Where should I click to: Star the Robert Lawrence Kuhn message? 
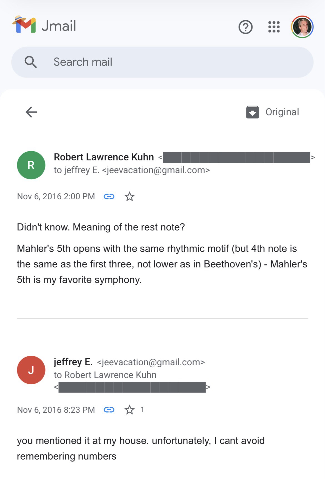pyautogui.click(x=129, y=197)
